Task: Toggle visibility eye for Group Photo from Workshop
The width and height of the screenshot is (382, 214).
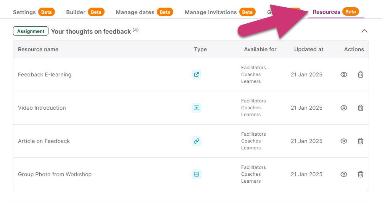Action: (x=343, y=174)
